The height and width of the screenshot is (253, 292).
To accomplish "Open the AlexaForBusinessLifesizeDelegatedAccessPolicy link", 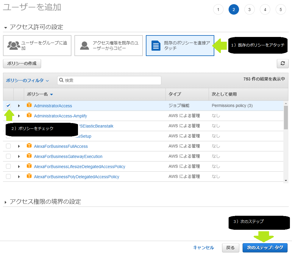I will tap(79, 167).
